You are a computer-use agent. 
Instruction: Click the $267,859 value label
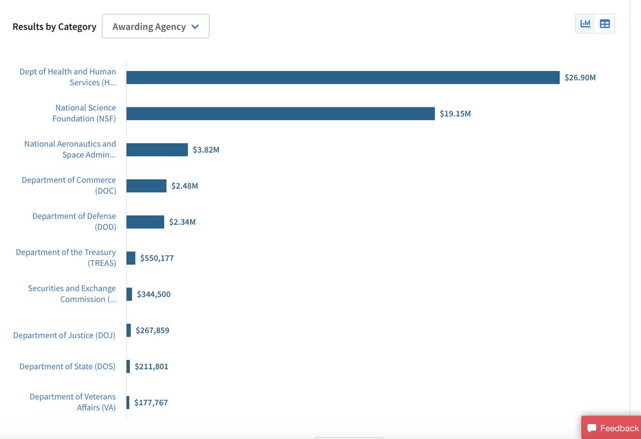pyautogui.click(x=152, y=331)
